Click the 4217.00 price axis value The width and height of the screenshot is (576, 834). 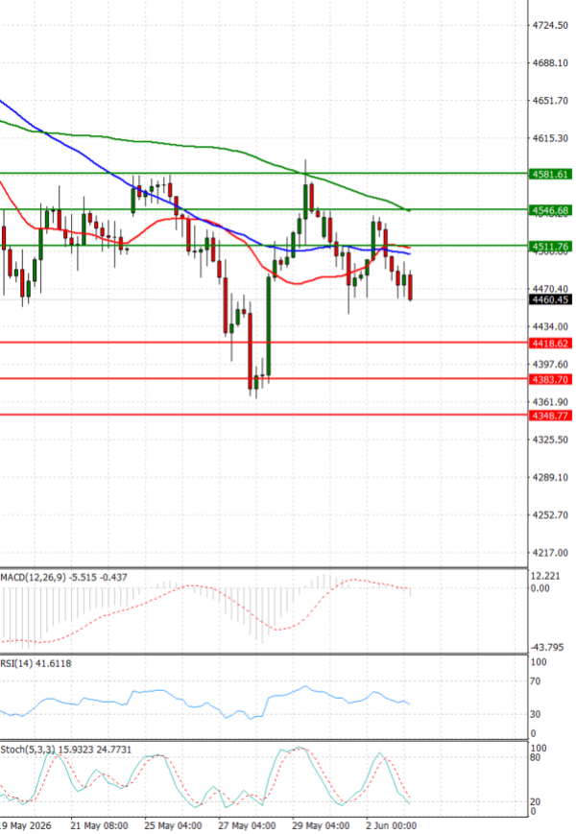pos(550,553)
